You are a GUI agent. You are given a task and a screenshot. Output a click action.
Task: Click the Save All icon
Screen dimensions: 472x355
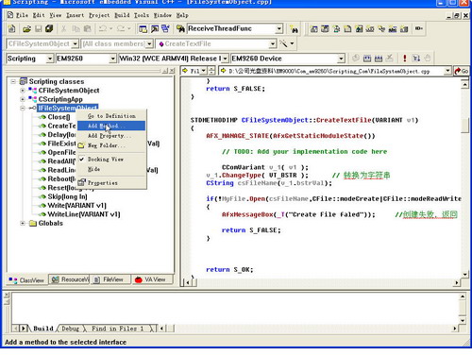coord(49,29)
